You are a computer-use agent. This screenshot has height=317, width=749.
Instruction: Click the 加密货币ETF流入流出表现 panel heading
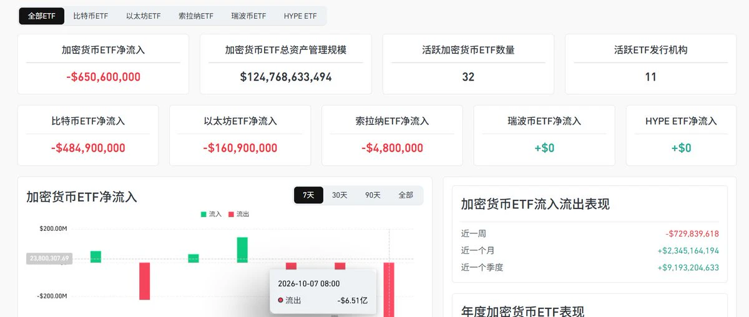pos(535,204)
